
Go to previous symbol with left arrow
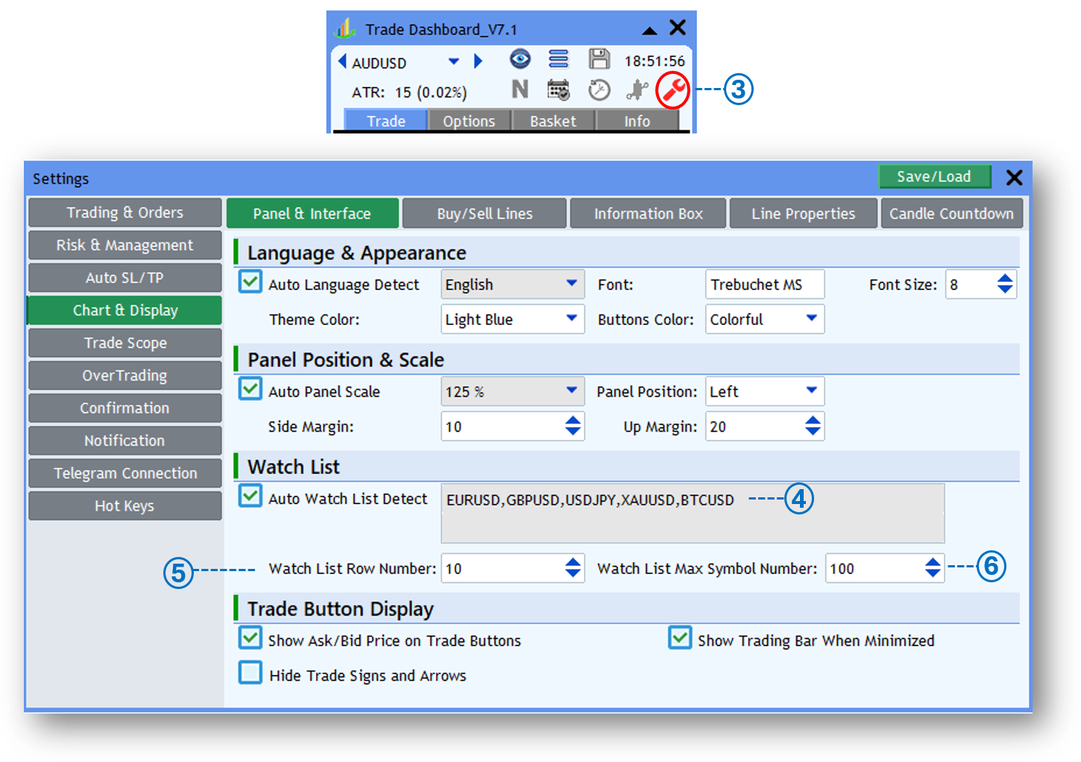tap(342, 61)
